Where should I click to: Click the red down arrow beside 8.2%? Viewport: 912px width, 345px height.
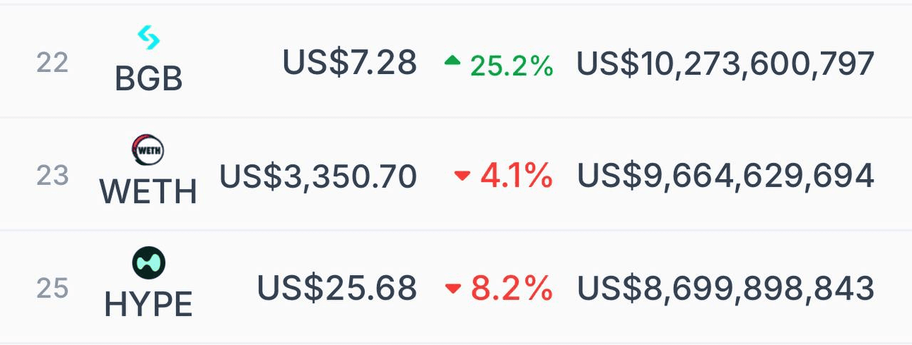[453, 288]
